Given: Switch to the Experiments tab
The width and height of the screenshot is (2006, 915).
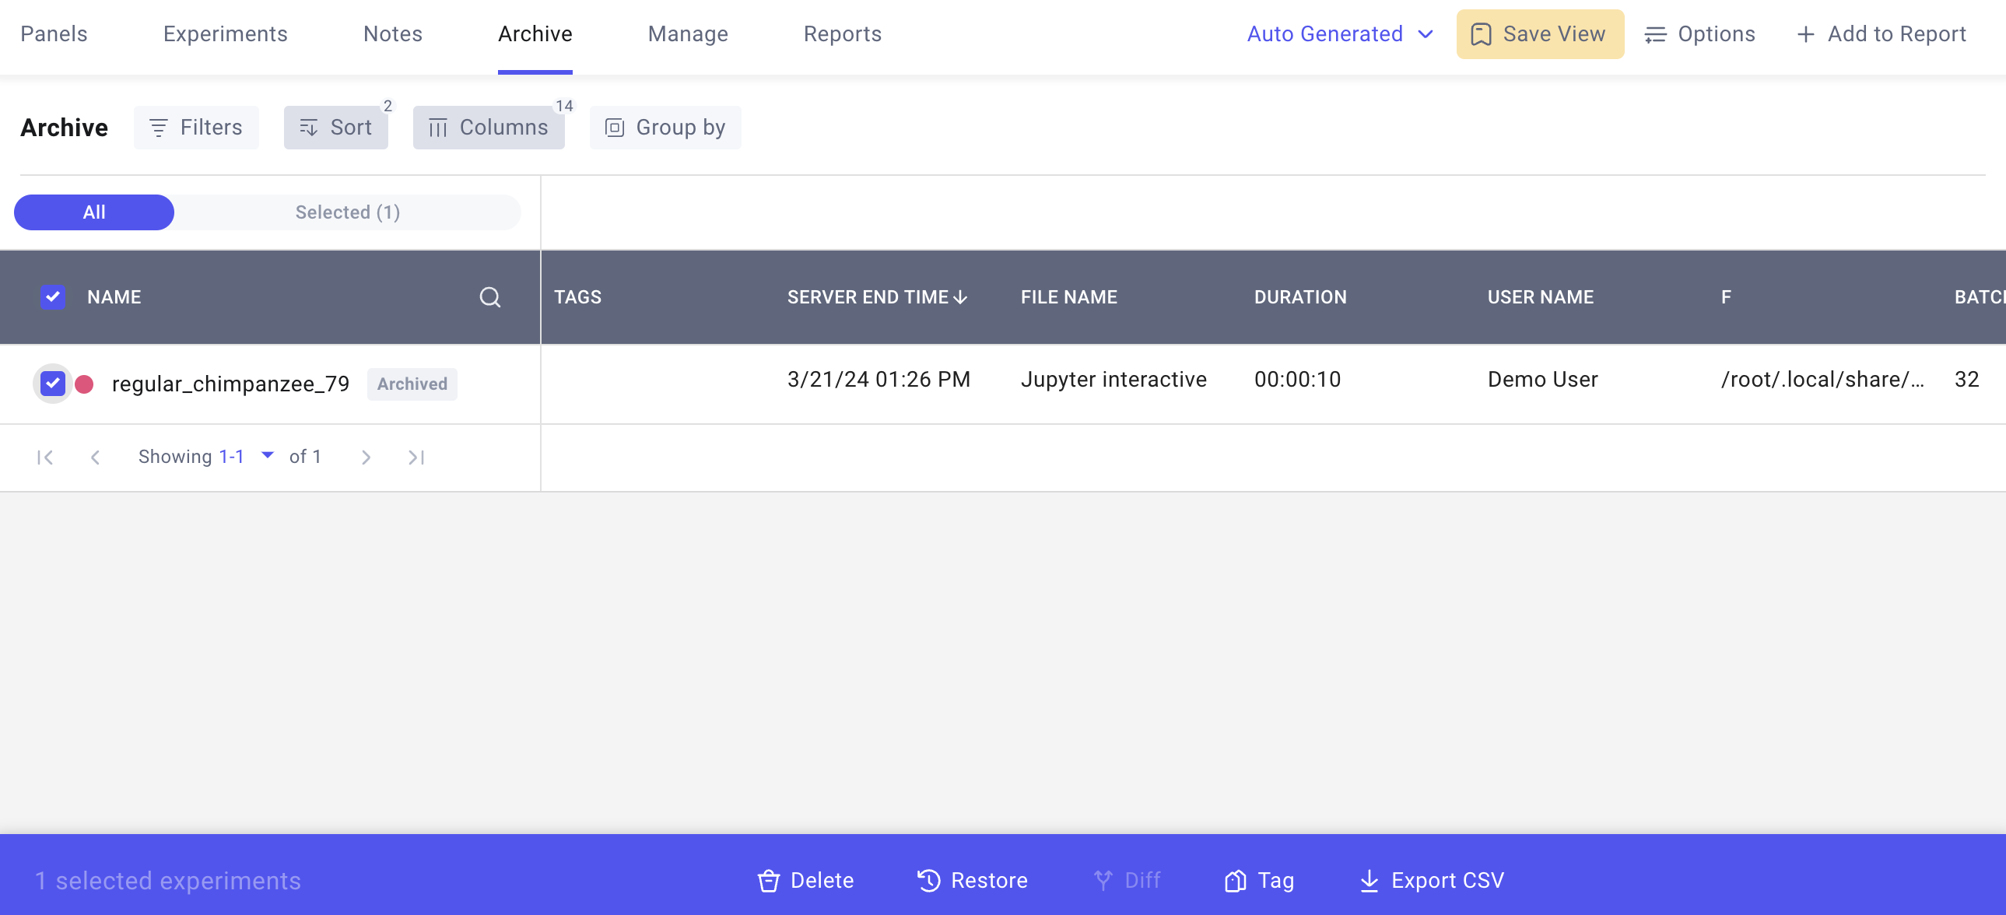Looking at the screenshot, I should [x=225, y=34].
